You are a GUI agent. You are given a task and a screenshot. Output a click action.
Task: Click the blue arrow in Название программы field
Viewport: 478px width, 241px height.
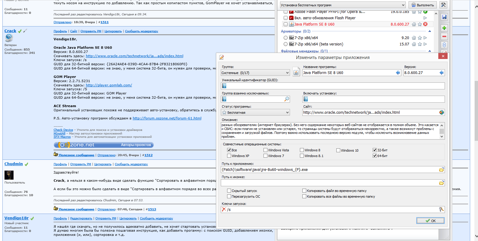tap(398, 73)
